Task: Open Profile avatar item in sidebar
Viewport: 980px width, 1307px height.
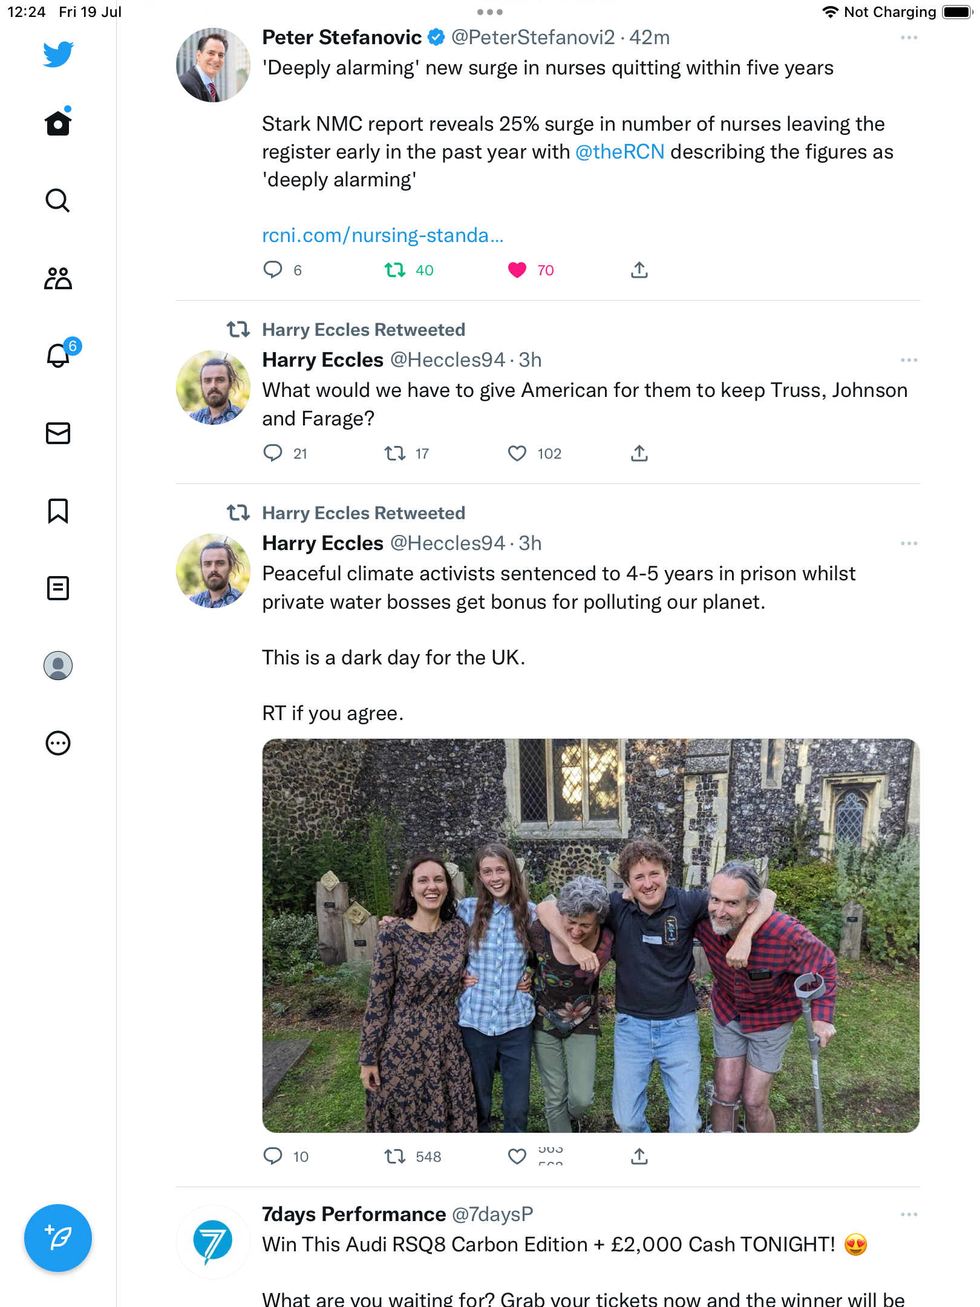Action: click(58, 666)
